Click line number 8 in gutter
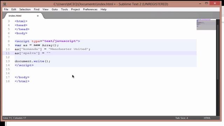 [9, 41]
